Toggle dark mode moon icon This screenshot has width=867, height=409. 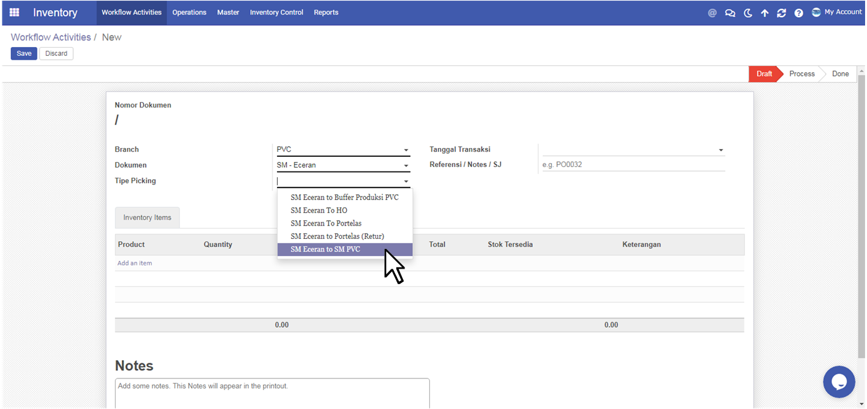[x=748, y=13]
